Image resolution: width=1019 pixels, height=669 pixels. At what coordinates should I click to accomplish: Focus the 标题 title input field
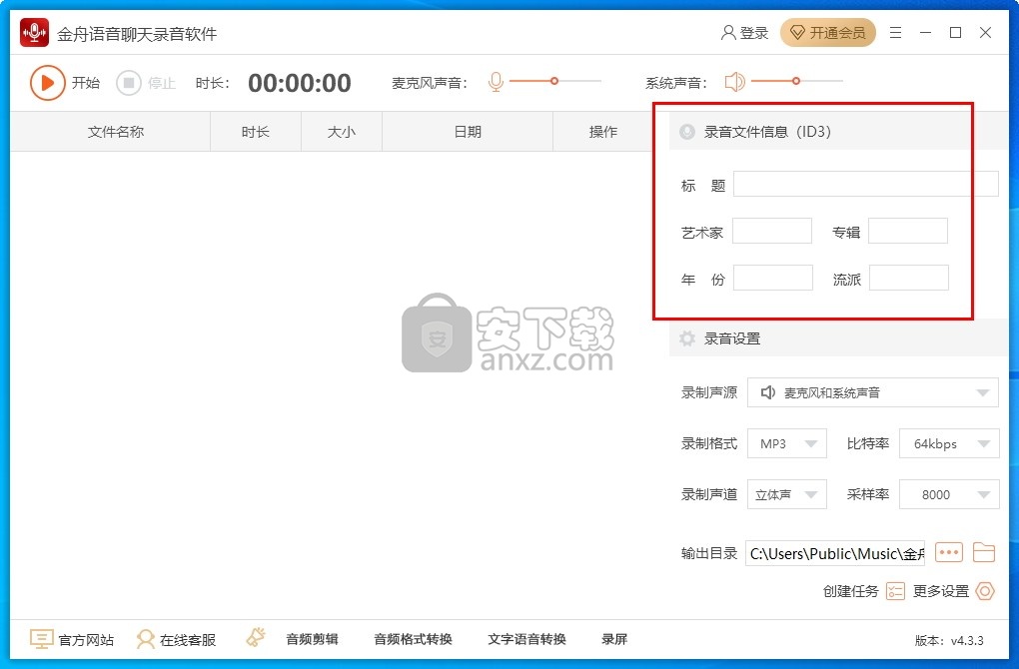click(x=865, y=184)
